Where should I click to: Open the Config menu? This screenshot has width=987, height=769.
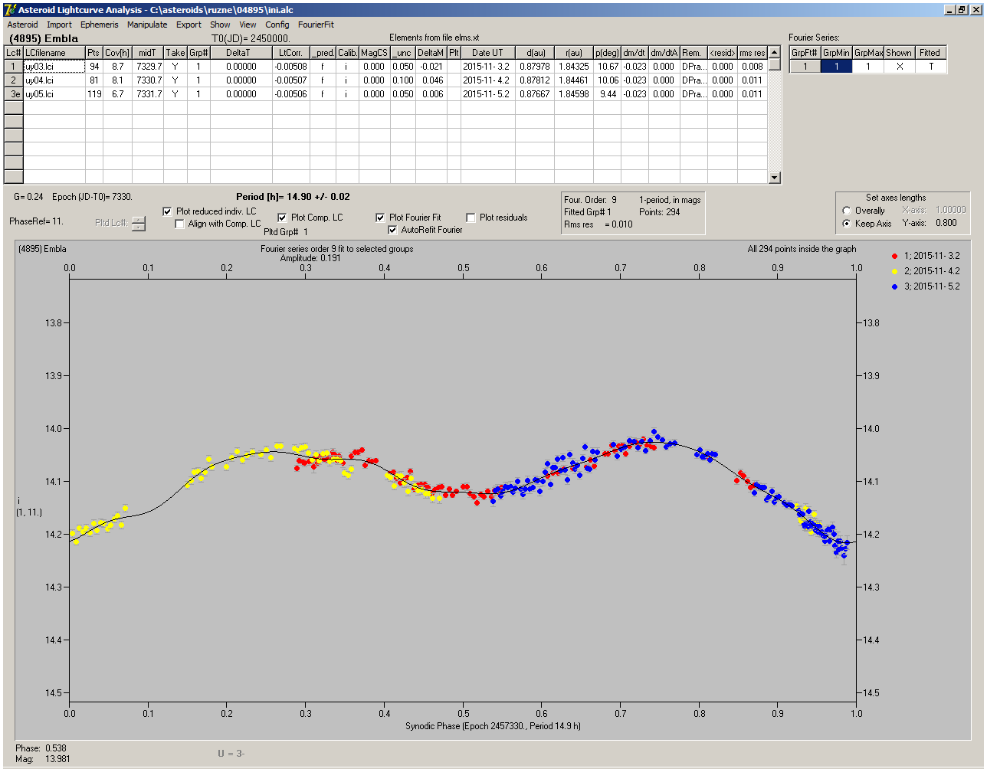pos(277,25)
